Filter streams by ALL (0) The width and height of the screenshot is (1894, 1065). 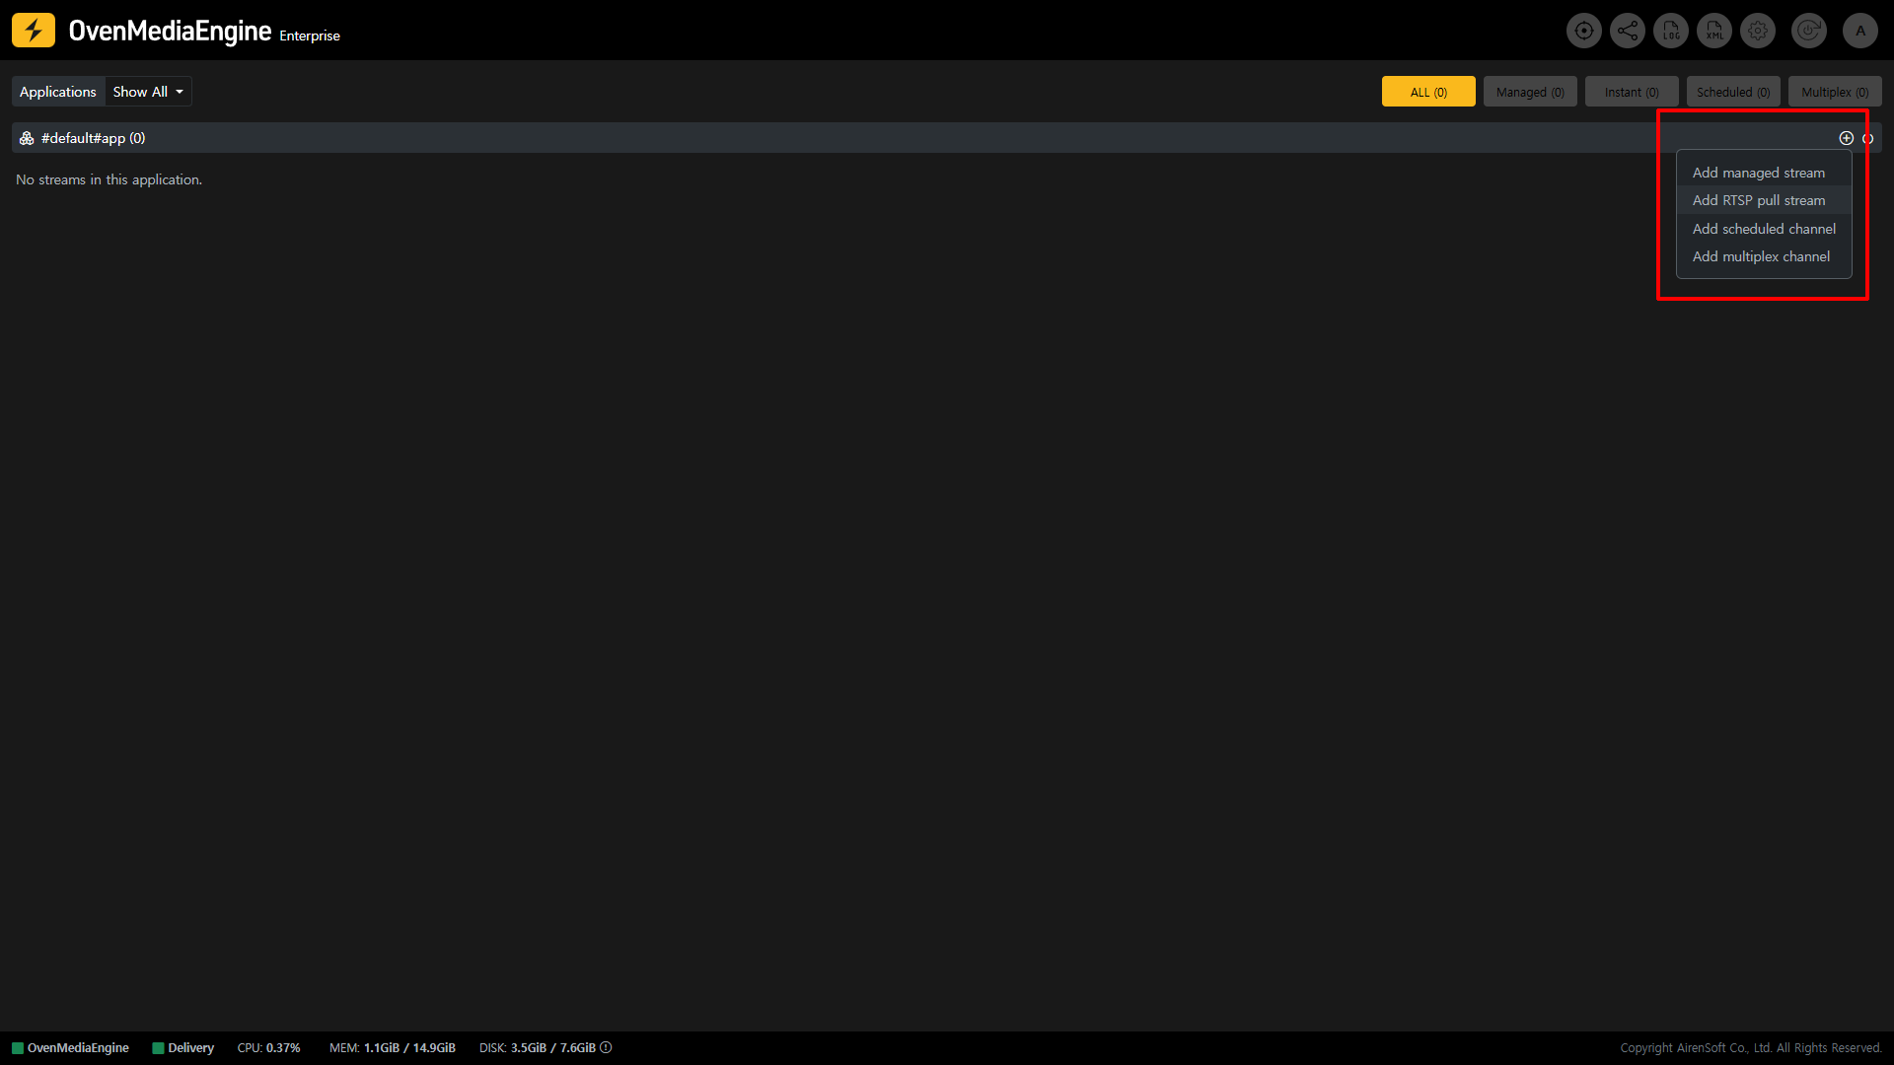click(x=1427, y=92)
